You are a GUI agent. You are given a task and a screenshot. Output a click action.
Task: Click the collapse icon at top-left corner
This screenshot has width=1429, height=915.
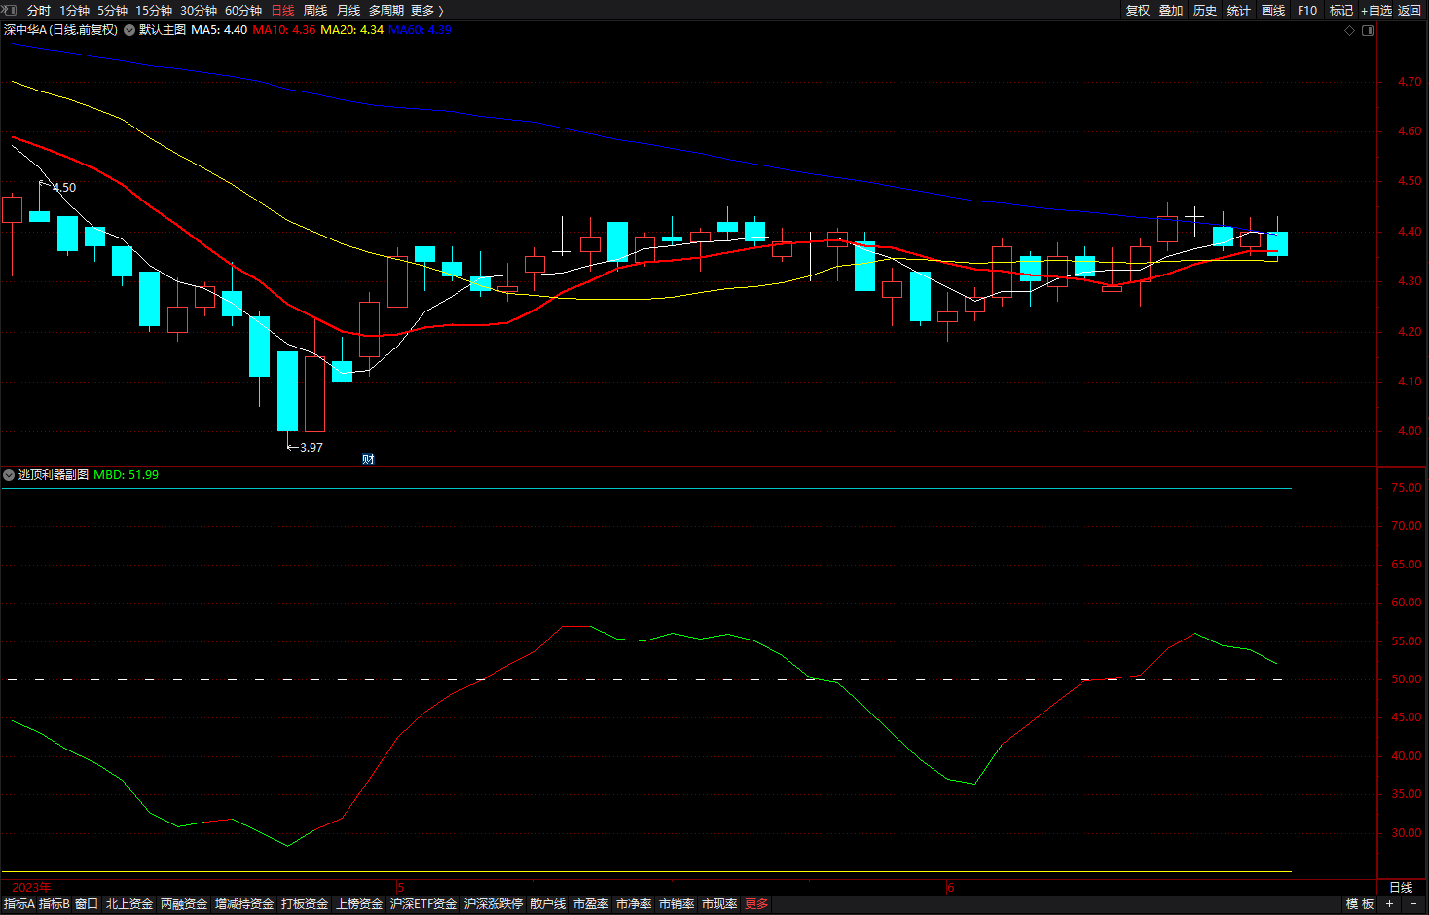pos(9,10)
